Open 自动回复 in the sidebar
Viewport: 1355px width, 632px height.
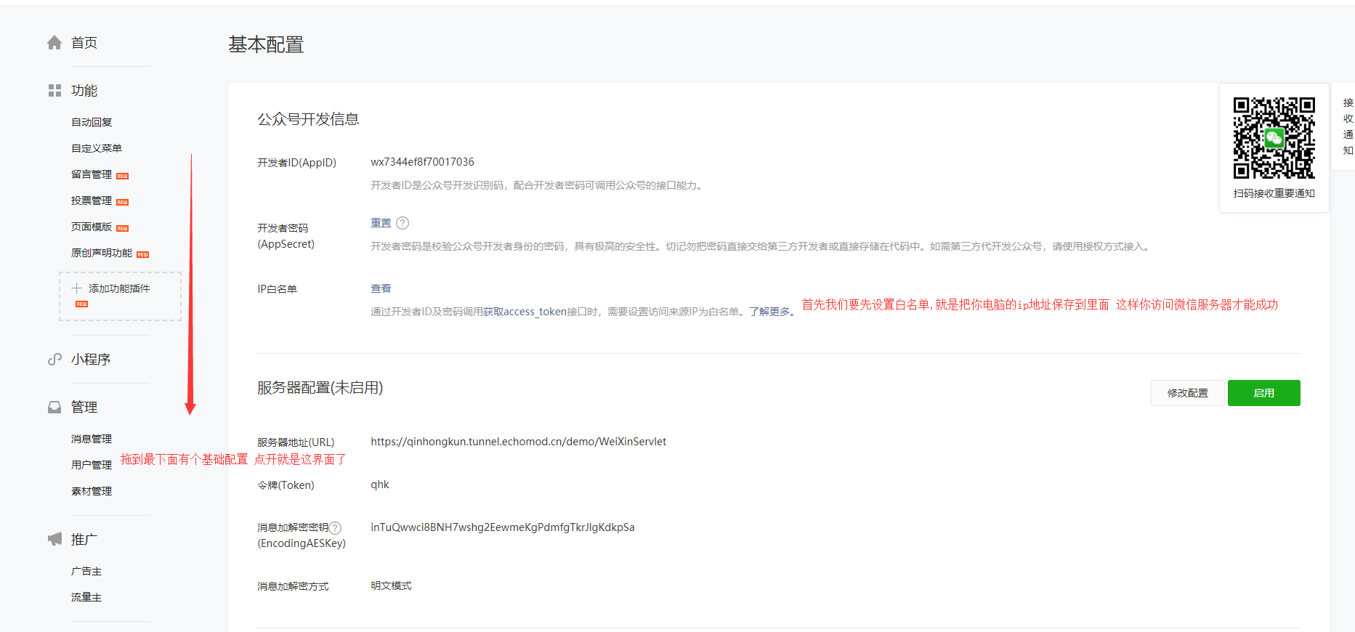click(92, 122)
